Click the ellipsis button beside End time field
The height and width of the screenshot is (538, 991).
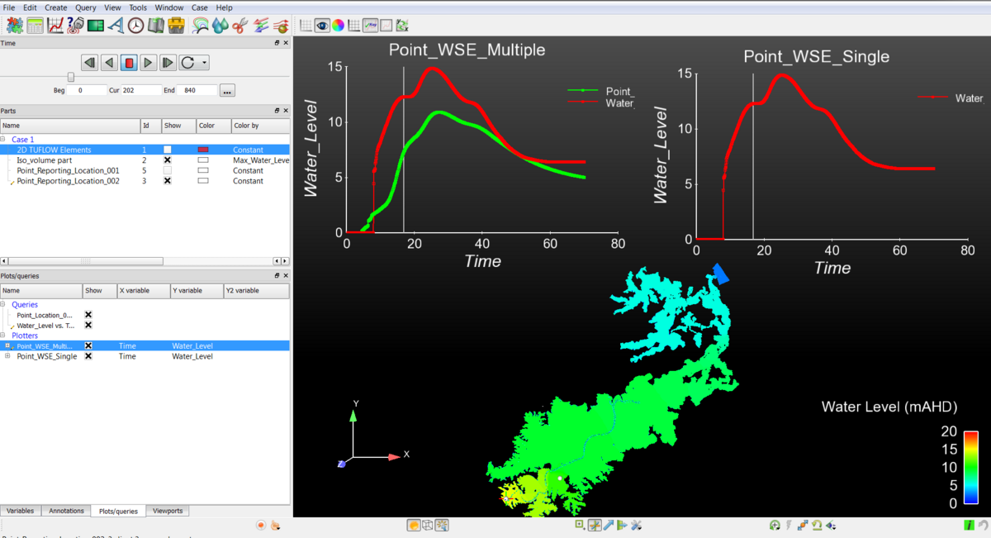pos(227,90)
